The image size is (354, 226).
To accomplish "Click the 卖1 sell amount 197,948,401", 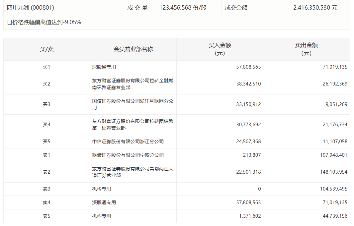I will click(x=331, y=155).
